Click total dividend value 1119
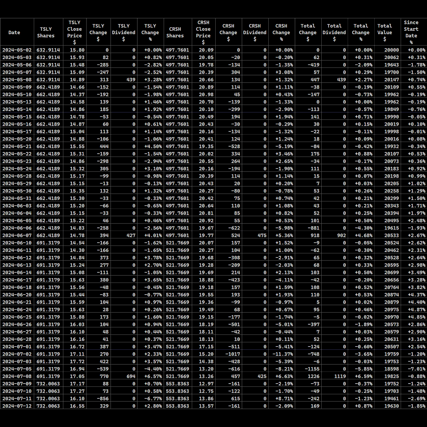This screenshot has height=427, width=427. click(x=340, y=376)
